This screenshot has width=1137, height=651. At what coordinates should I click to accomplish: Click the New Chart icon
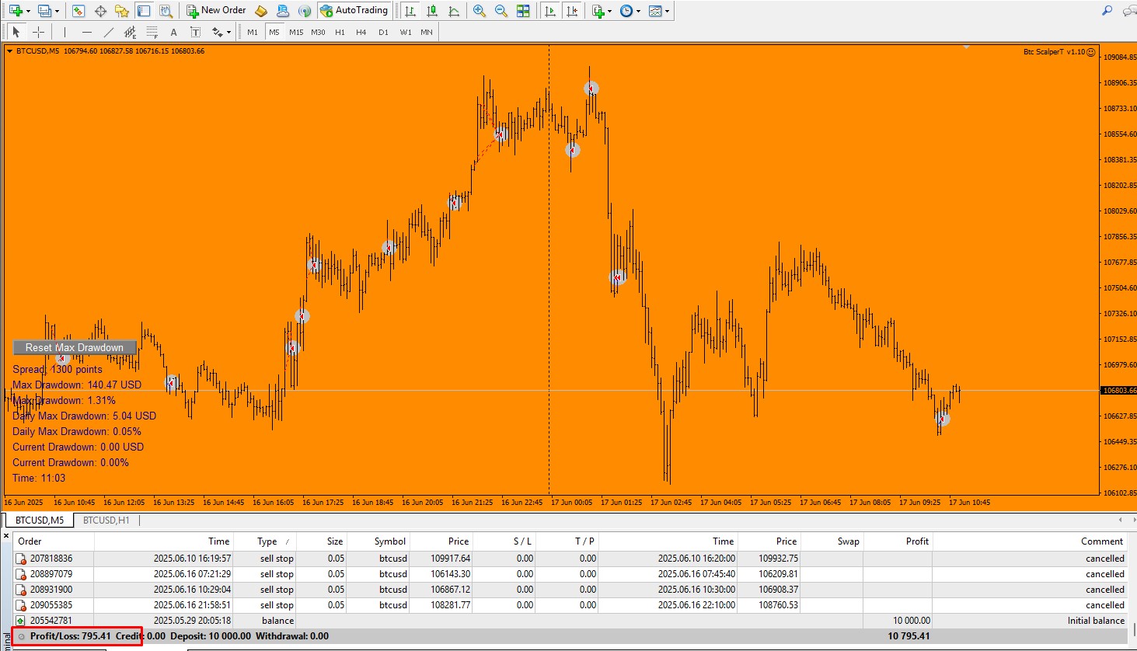pos(15,11)
